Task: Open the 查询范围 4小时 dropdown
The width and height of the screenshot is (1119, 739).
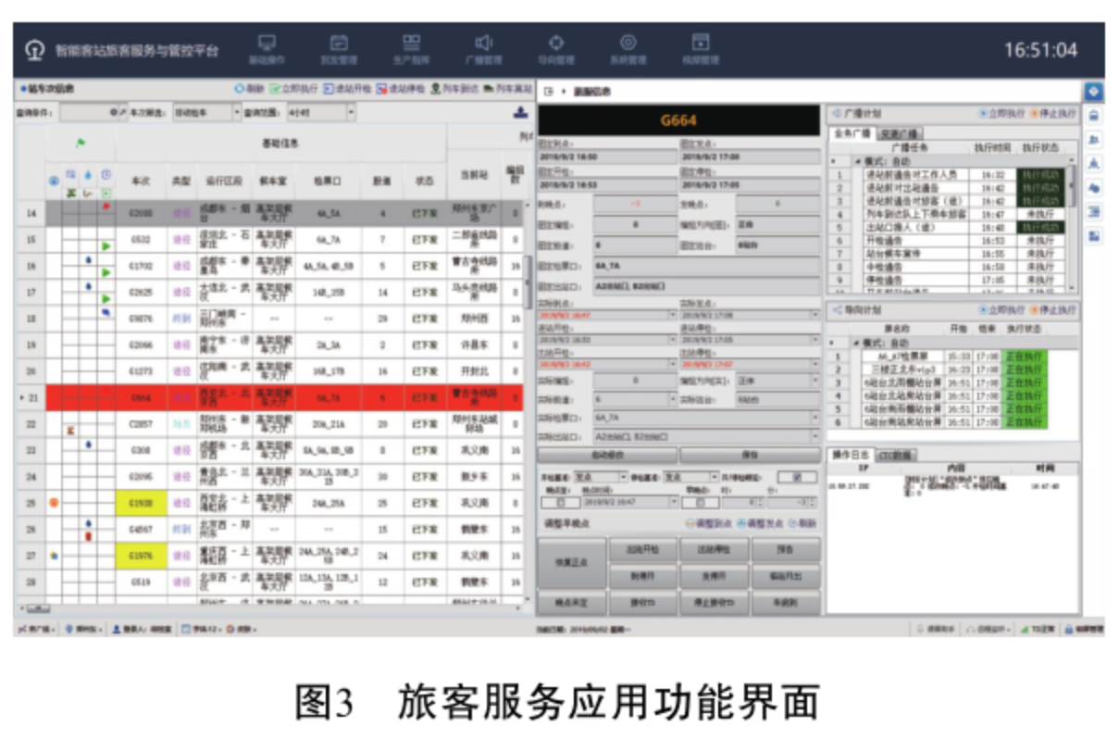Action: click(351, 112)
